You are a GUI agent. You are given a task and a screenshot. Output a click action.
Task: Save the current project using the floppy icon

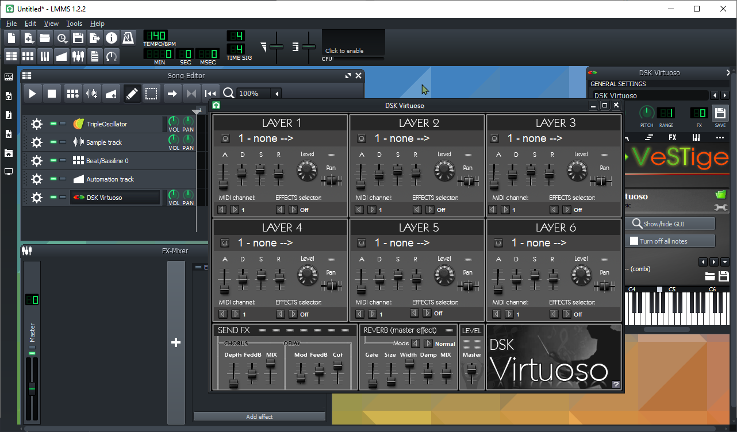point(78,38)
